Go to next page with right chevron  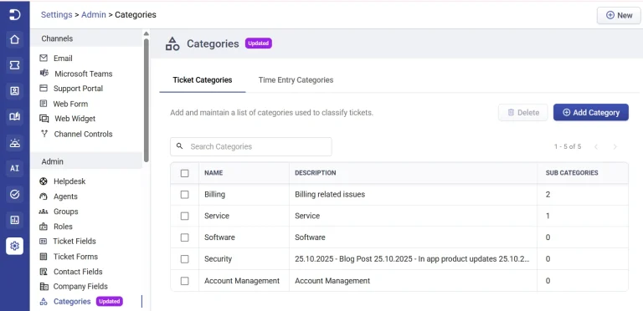[x=615, y=146]
